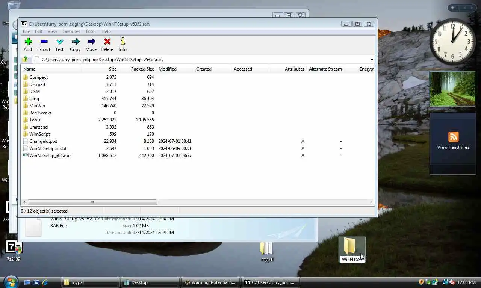This screenshot has width=481, height=288.
Task: Select the WinNTSetup desktop folder icon
Action: pos(350,246)
